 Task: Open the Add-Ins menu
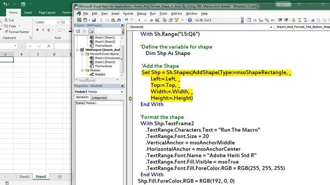pyautogui.click(x=176, y=14)
